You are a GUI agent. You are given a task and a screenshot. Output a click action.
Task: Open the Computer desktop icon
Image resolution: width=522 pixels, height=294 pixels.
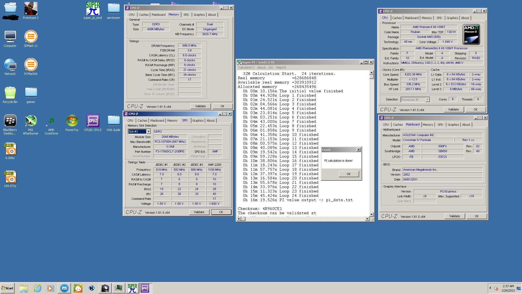click(10, 39)
